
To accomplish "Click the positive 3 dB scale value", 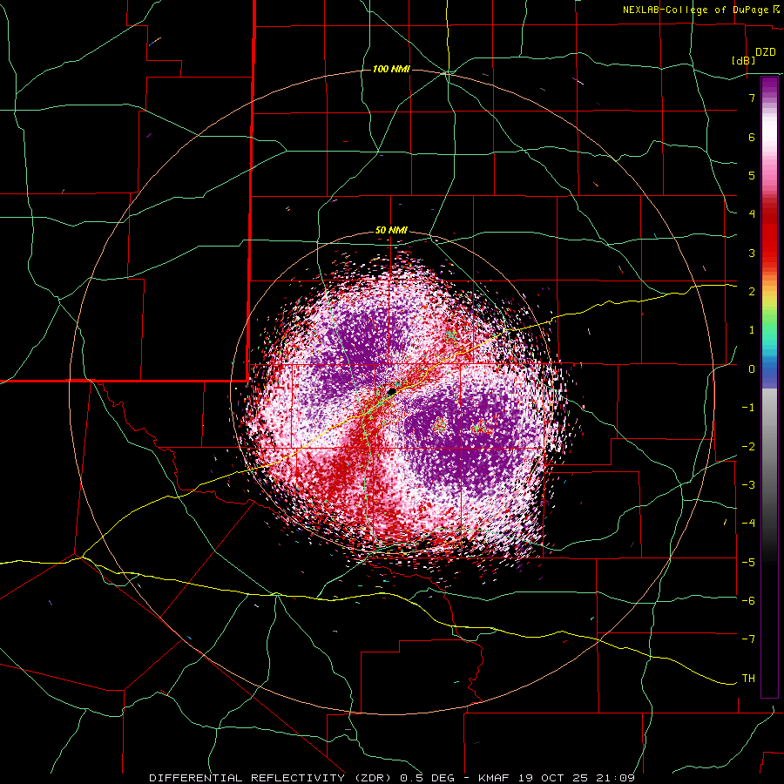I will point(752,253).
